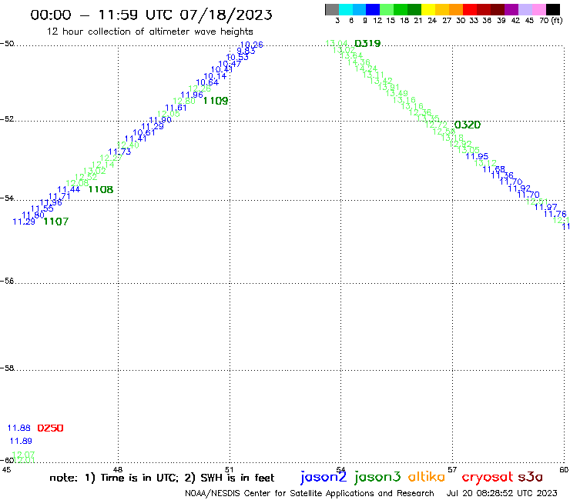Image resolution: width=570 pixels, height=500 pixels.
Task: Select the yellow swatch in the color scale
Action: pos(428,9)
